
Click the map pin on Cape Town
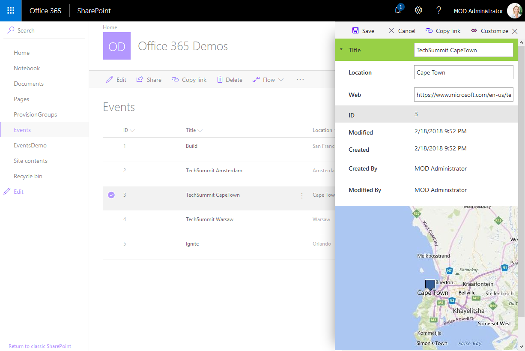[x=430, y=285]
